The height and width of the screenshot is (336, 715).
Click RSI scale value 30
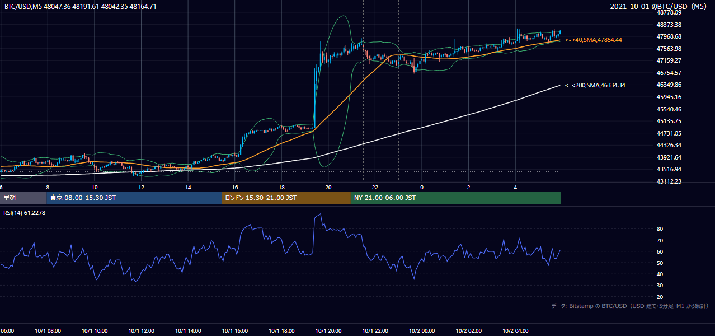coord(660,286)
